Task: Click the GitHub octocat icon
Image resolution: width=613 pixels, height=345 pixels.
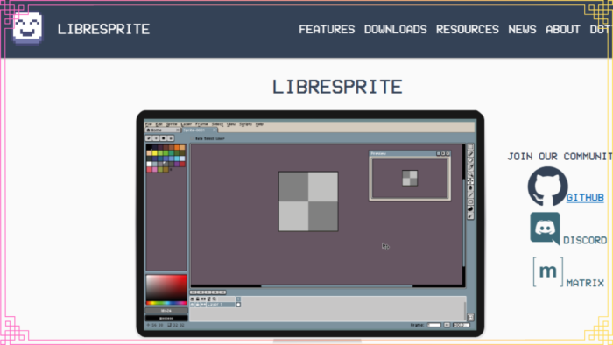Action: [x=547, y=187]
